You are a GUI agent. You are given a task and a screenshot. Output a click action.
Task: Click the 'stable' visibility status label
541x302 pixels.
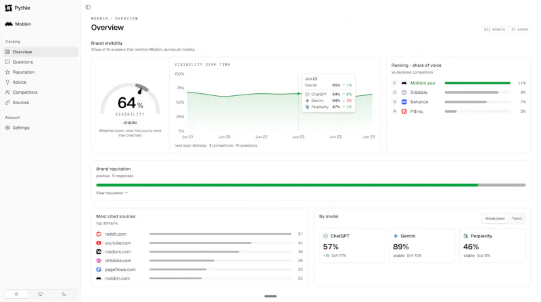130,122
